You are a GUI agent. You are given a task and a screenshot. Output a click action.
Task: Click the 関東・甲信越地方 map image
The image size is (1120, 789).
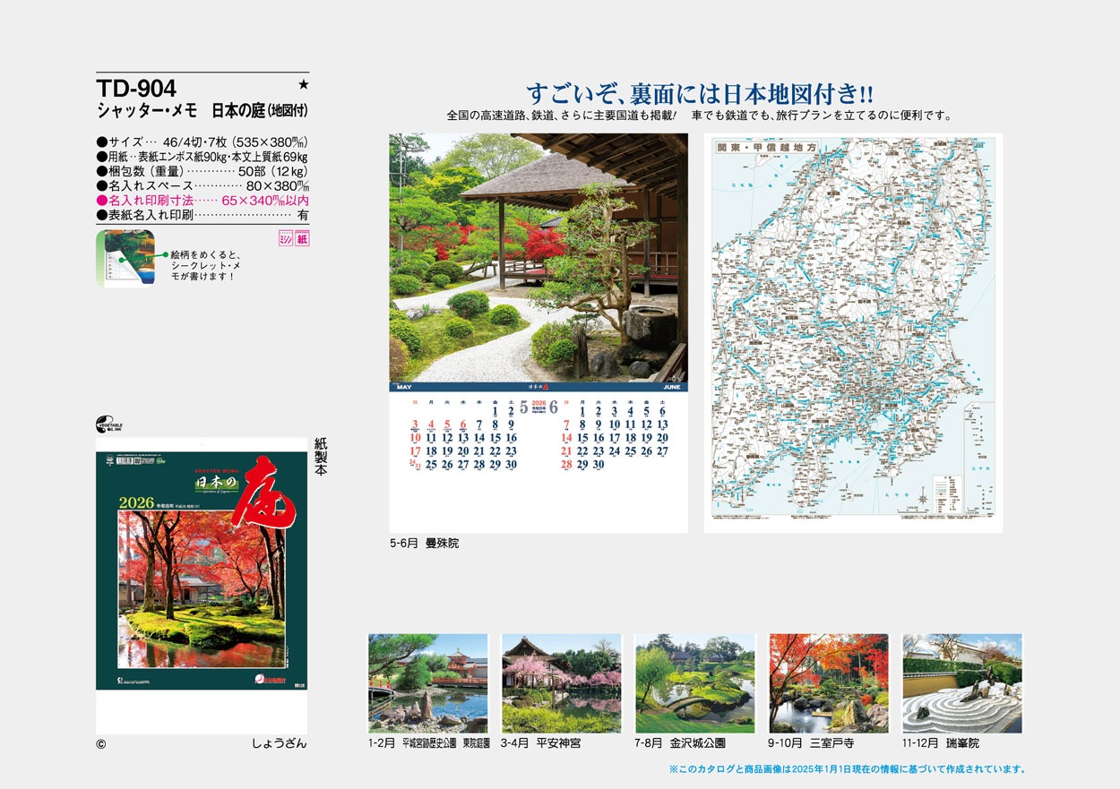pyautogui.click(x=852, y=331)
